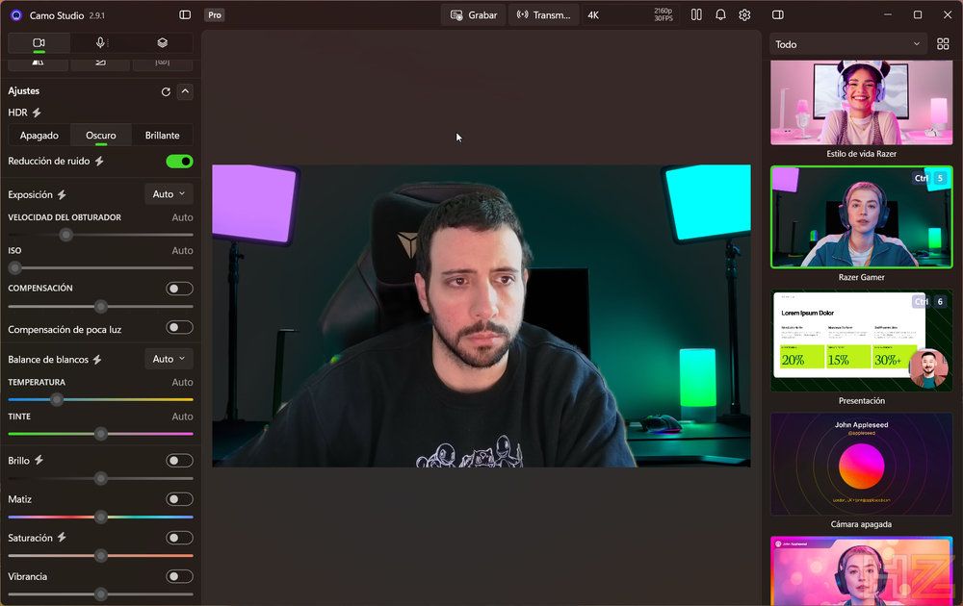Pause the video feed

pos(696,14)
